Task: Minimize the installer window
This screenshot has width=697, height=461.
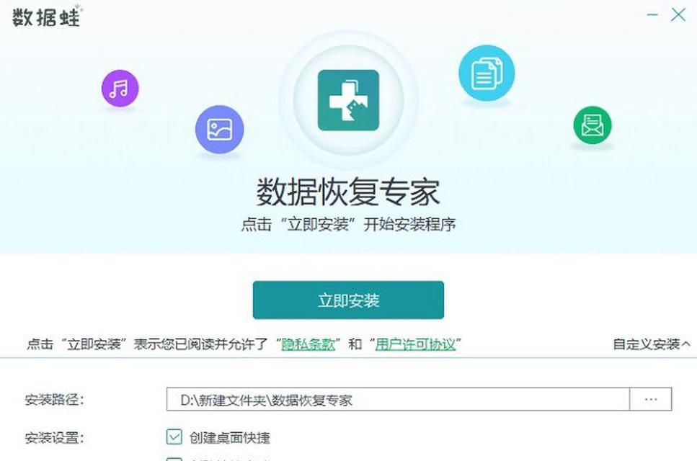Action: 652,15
